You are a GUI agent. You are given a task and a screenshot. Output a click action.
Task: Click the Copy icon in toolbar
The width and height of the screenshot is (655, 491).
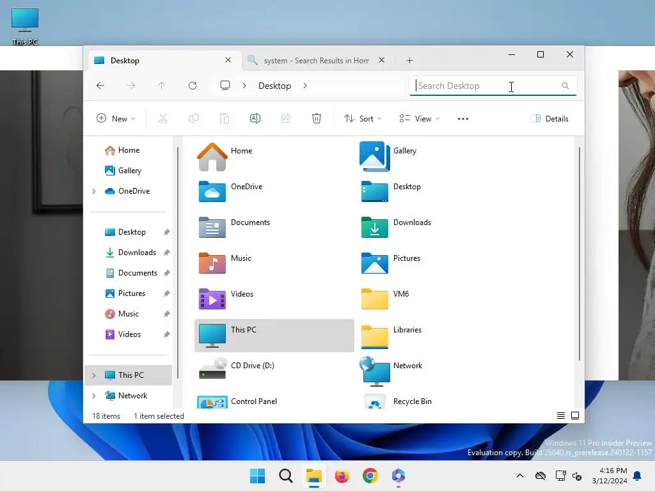pos(194,118)
